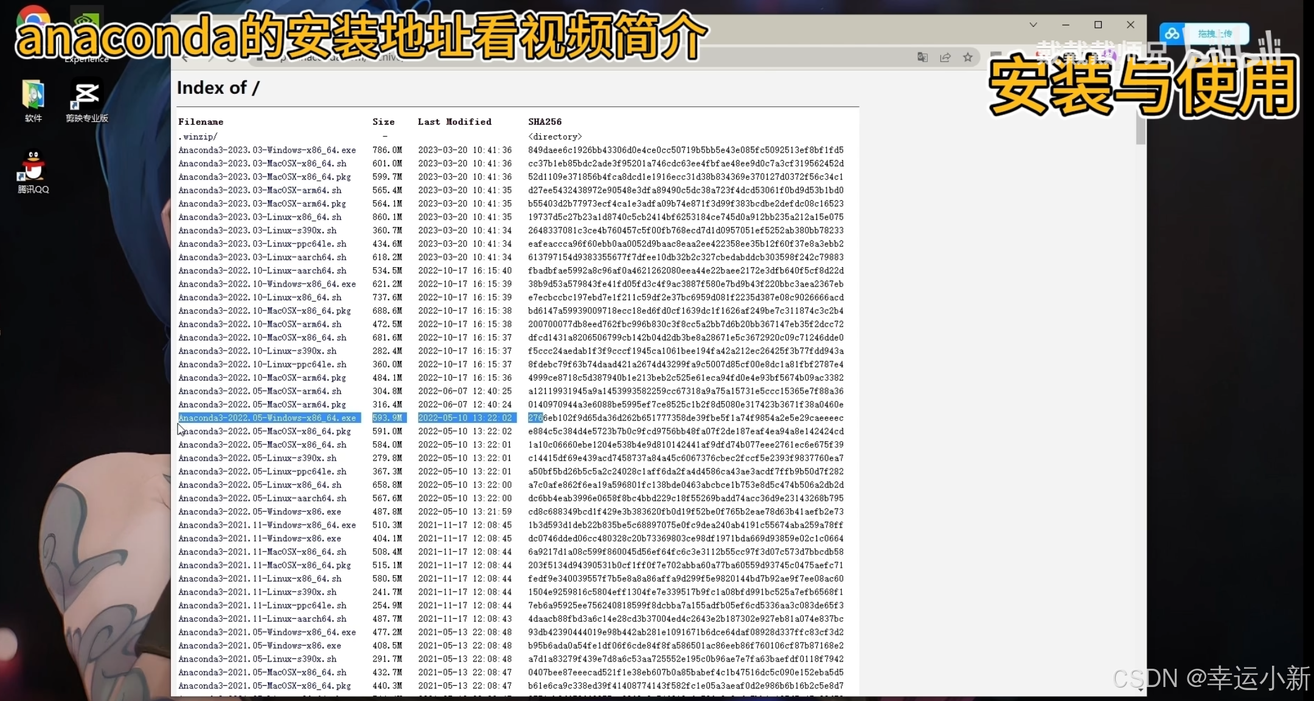
Task: Click the share page icon
Action: pyautogui.click(x=945, y=57)
